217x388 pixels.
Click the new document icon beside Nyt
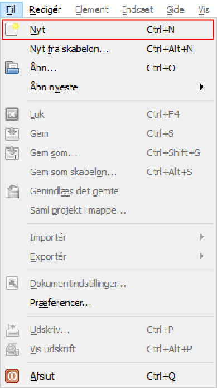(x=12, y=30)
